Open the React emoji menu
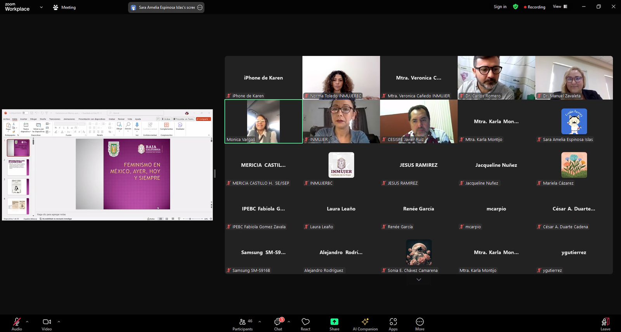 coord(305,323)
